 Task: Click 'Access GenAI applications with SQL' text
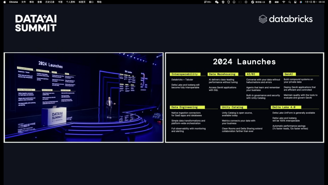coord(222,89)
